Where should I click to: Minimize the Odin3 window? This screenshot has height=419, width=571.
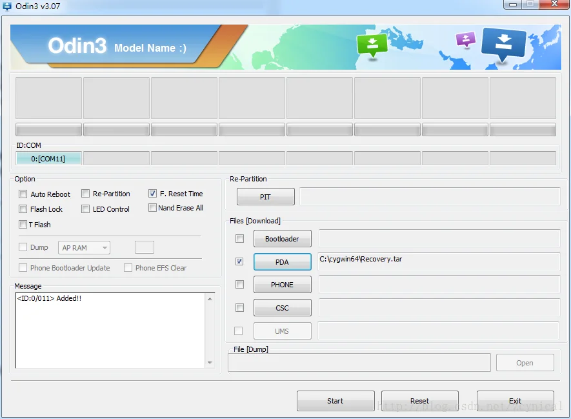[x=513, y=5]
